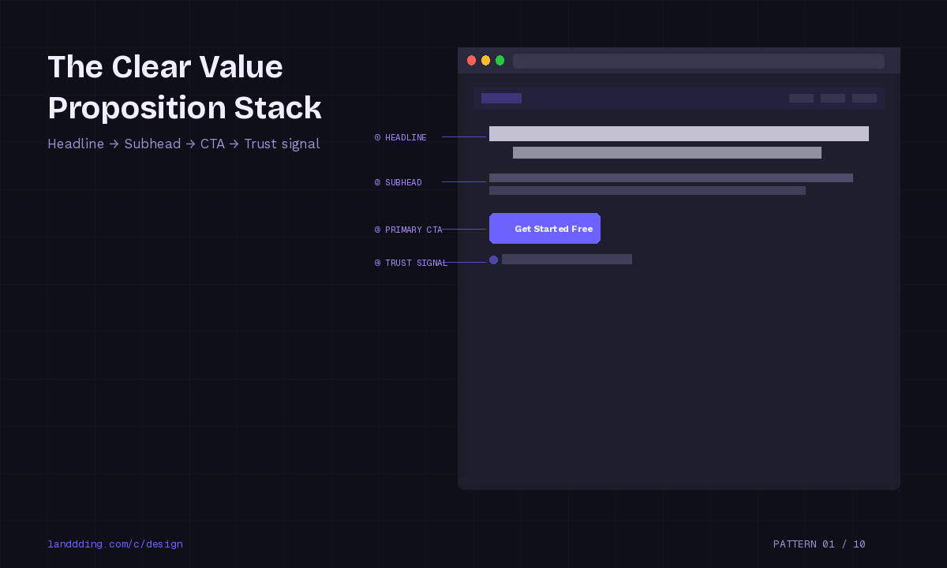Click the green traffic light dot
This screenshot has width=947, height=568.
pos(500,60)
